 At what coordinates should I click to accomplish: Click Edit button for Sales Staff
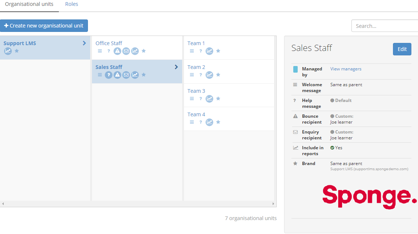402,49
